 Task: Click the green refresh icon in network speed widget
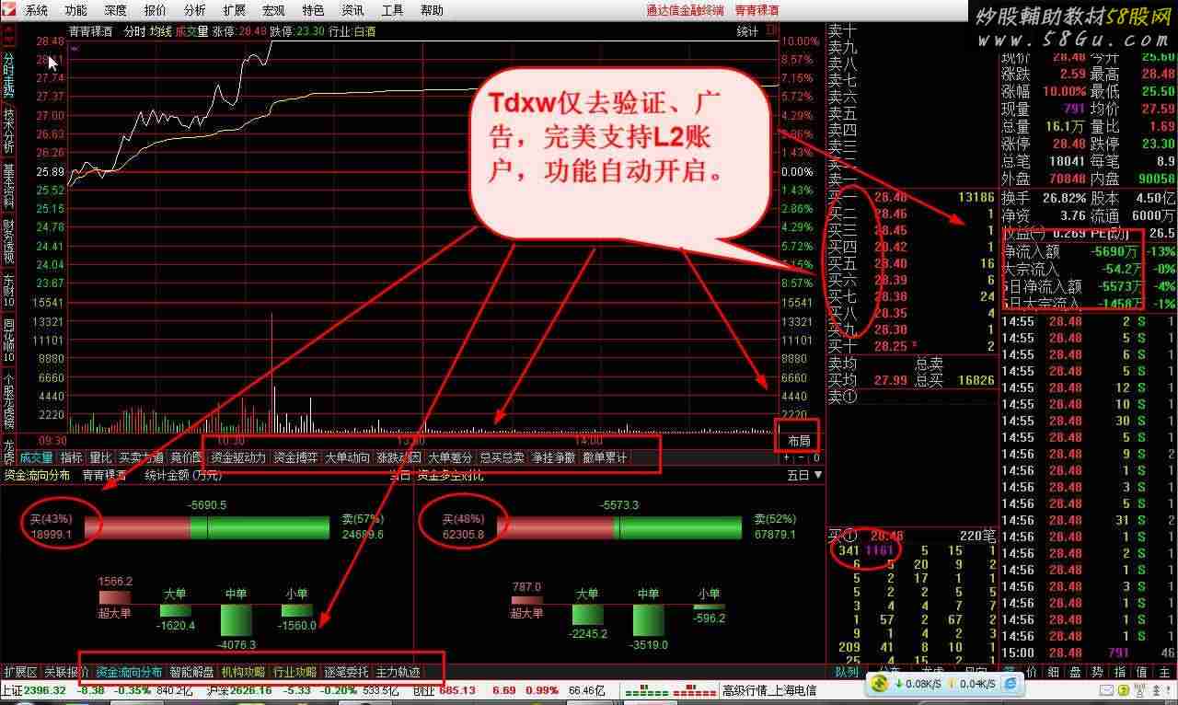click(x=880, y=683)
